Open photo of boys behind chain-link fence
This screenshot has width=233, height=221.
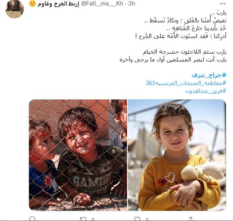point(78,155)
